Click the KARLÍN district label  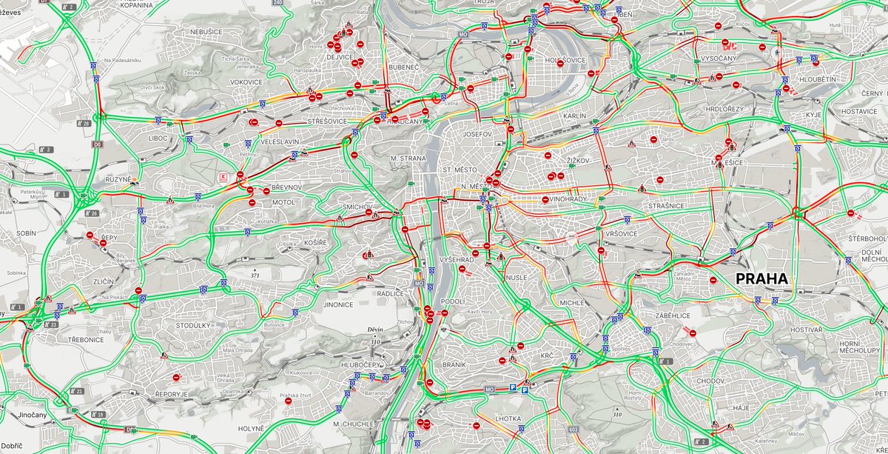point(574,116)
